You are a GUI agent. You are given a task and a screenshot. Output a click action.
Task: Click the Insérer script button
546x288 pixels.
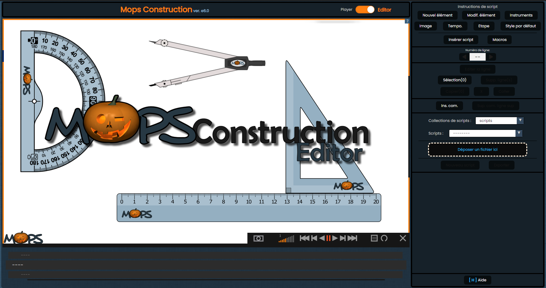(461, 40)
